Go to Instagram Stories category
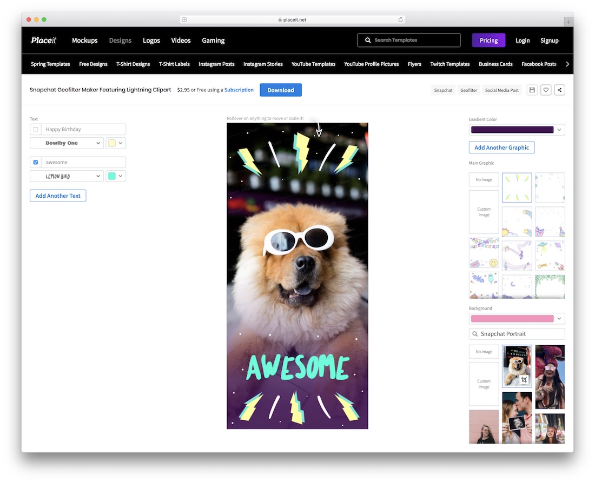The height and width of the screenshot is (483, 595). (263, 64)
